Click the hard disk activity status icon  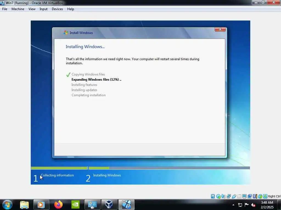[x=213, y=196]
